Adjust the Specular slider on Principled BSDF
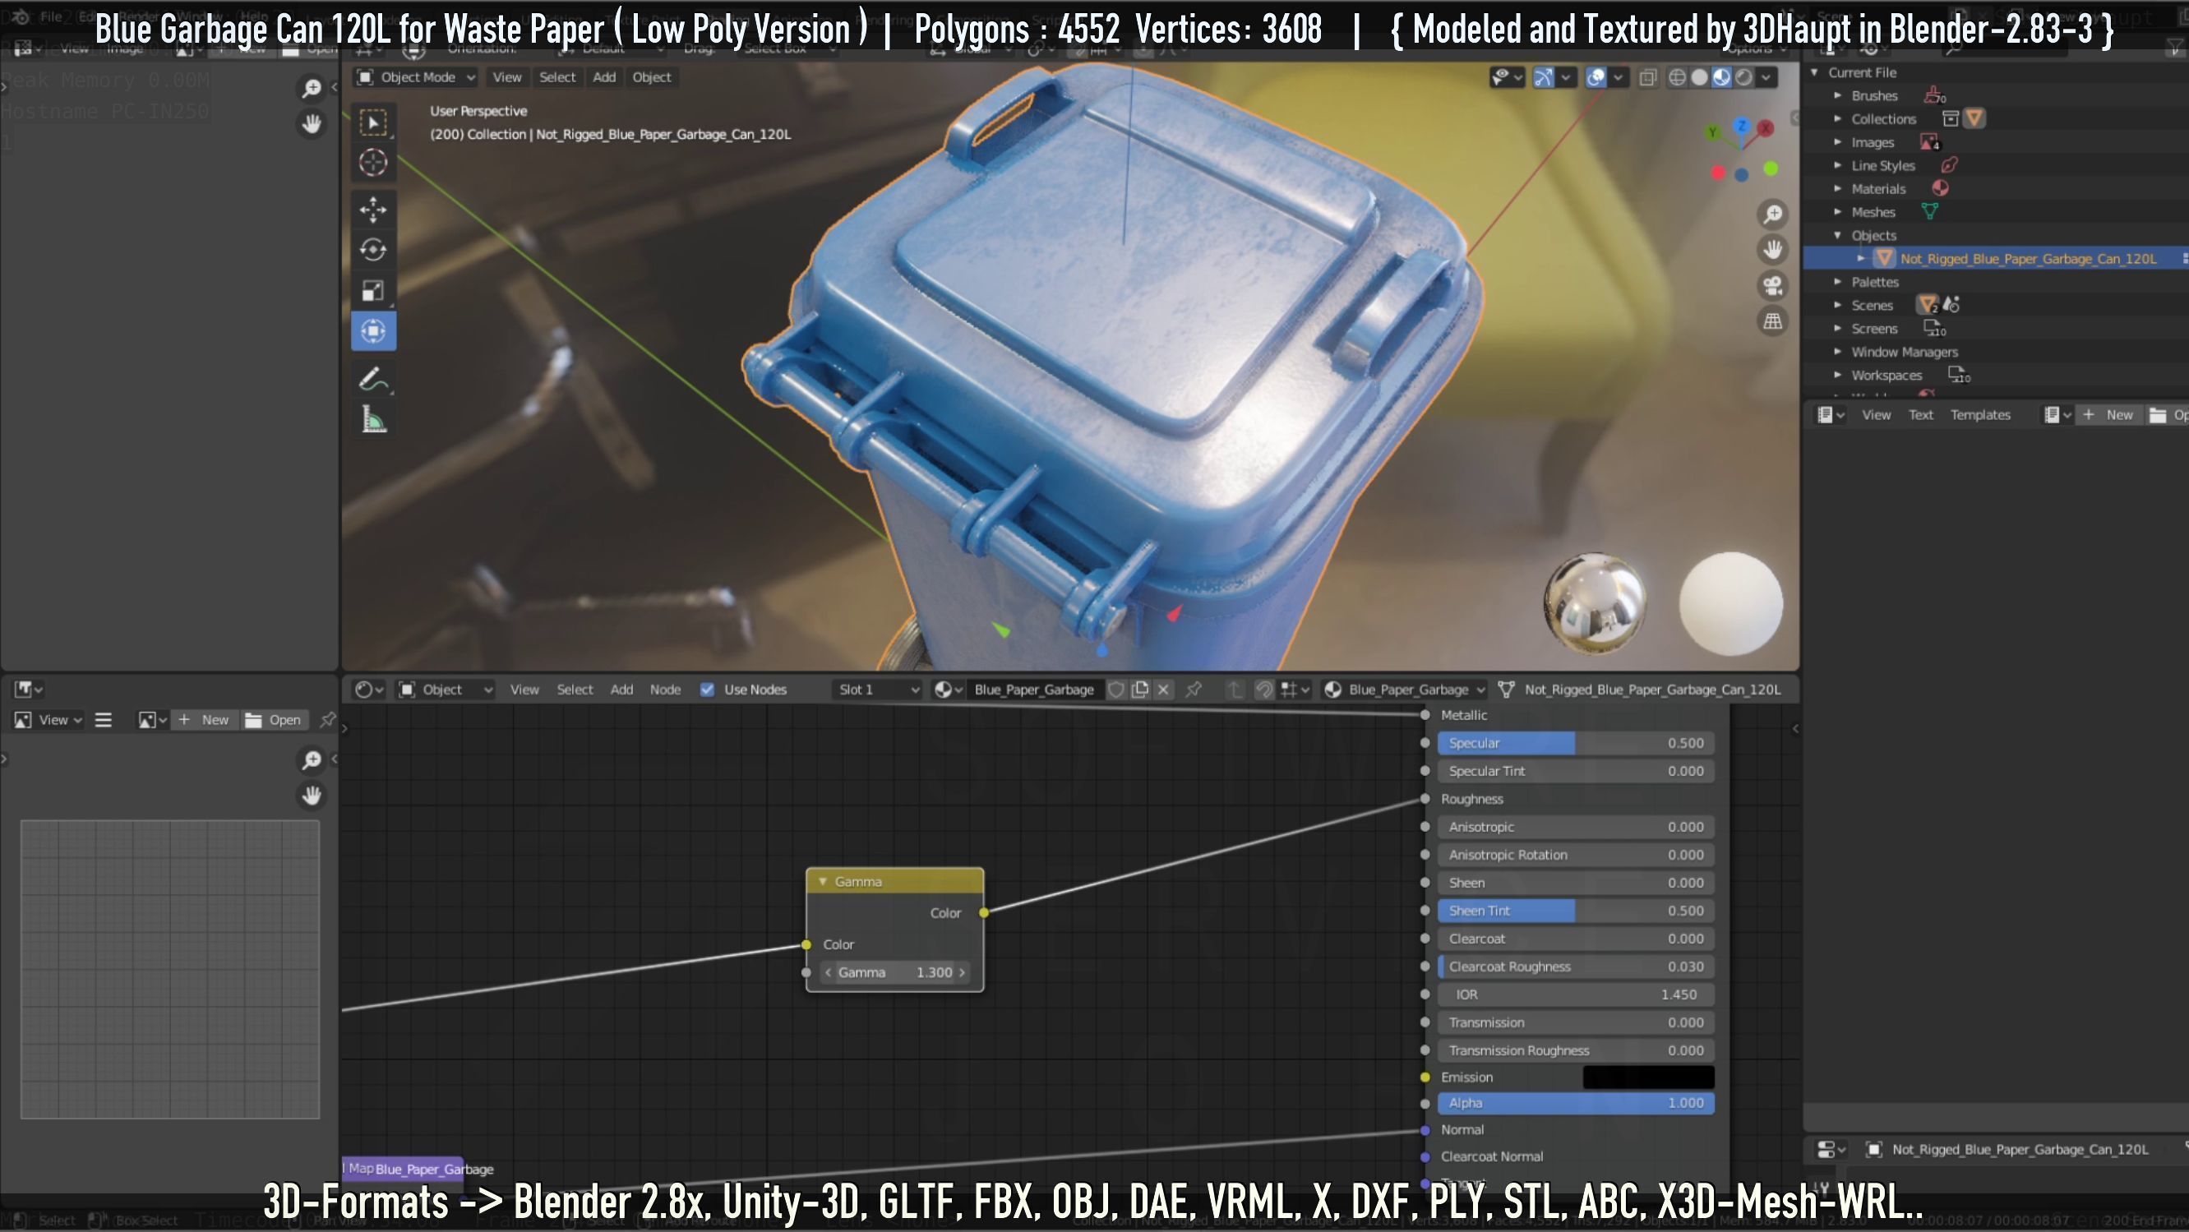 (x=1577, y=744)
